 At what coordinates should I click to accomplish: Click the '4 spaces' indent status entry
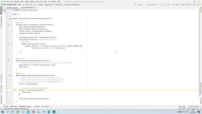[193, 109]
